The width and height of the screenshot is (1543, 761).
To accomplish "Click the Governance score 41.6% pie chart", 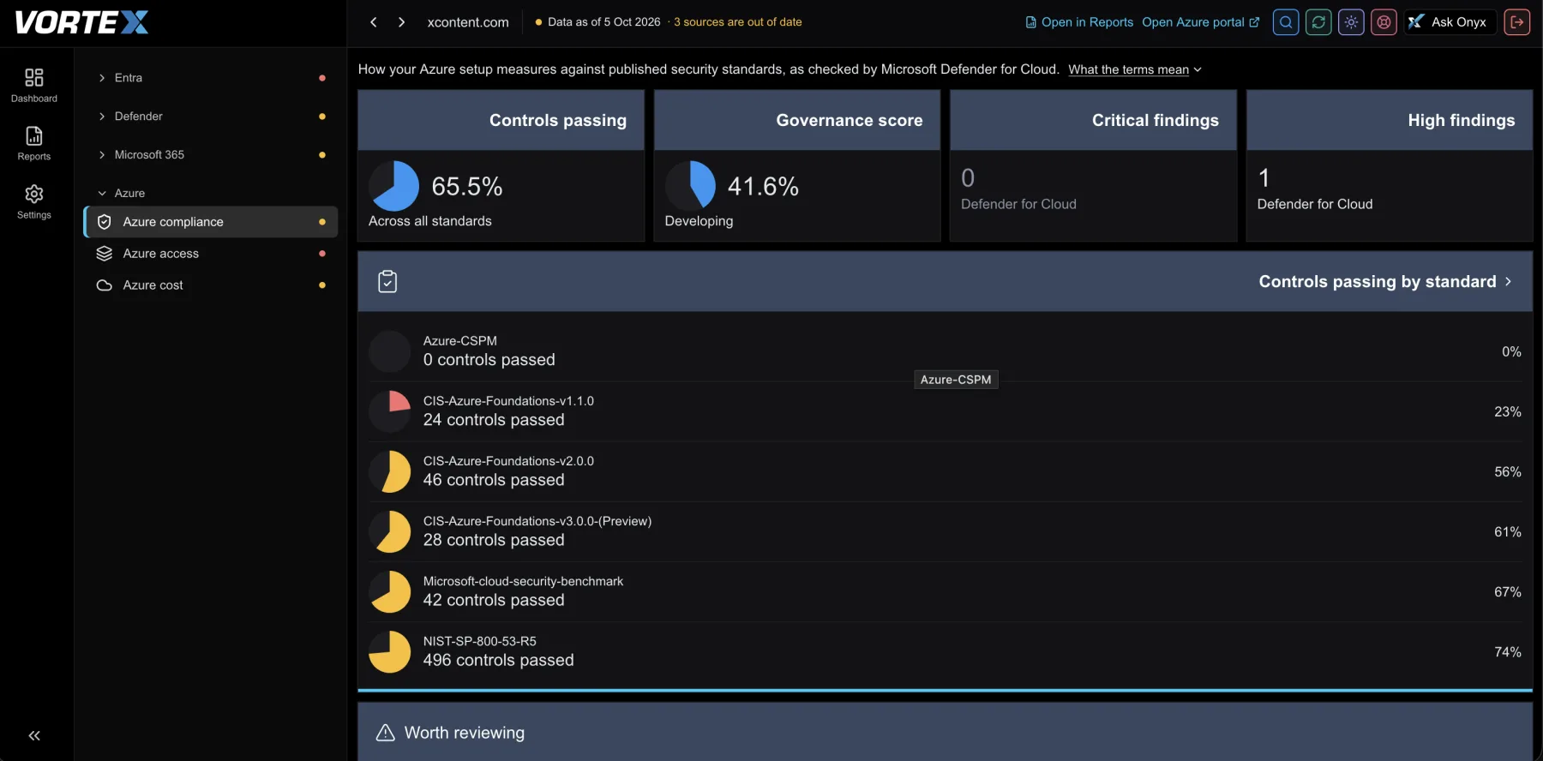I will [x=690, y=186].
